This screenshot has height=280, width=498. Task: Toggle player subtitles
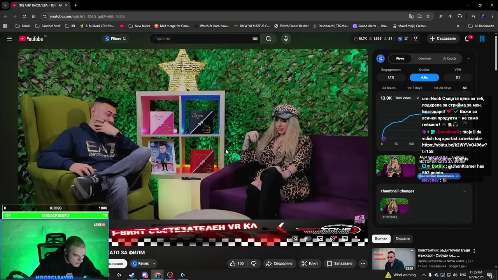(x=320, y=238)
